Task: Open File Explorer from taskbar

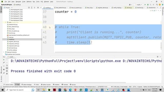Action: coord(44,90)
